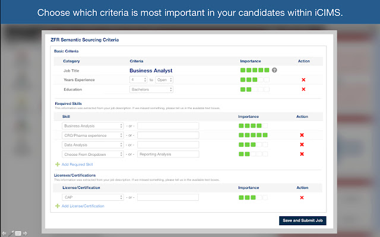Click the 'Licenses/Certifications' section heading
Viewport: 380px width, 237px height.
tap(75, 175)
